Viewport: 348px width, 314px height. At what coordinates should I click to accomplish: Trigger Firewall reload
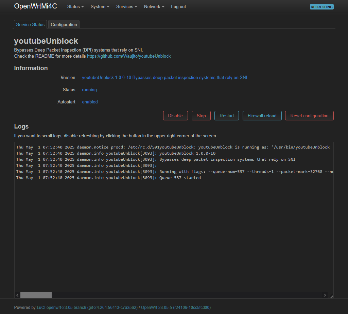tap(262, 116)
